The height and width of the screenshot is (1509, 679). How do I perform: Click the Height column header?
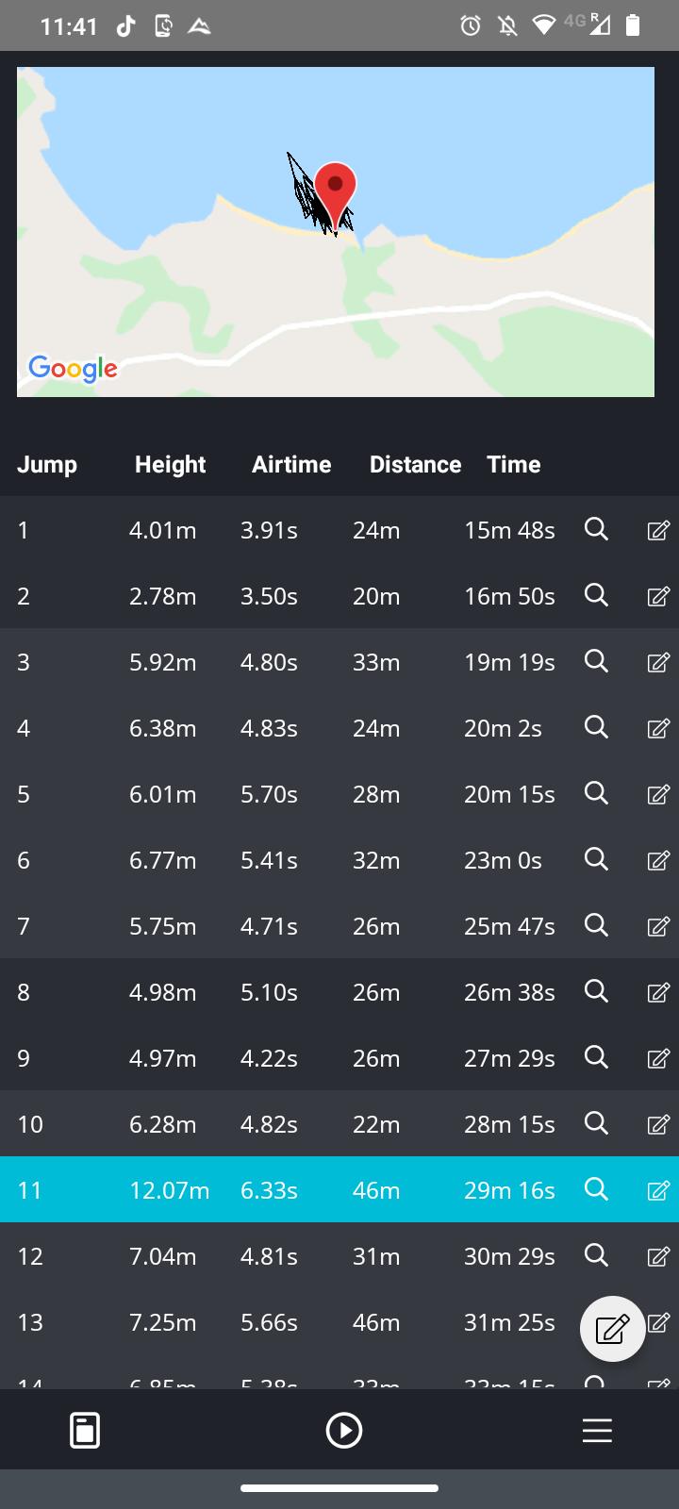(x=170, y=464)
